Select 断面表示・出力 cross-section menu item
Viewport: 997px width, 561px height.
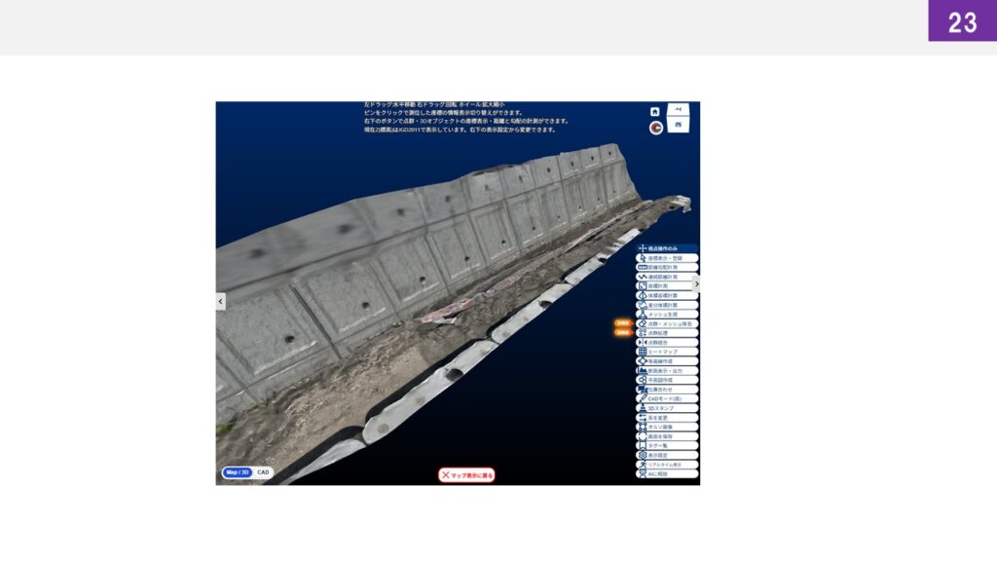click(667, 370)
